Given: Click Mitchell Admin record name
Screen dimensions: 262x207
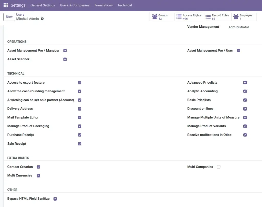Looking at the screenshot, I should (x=27, y=19).
